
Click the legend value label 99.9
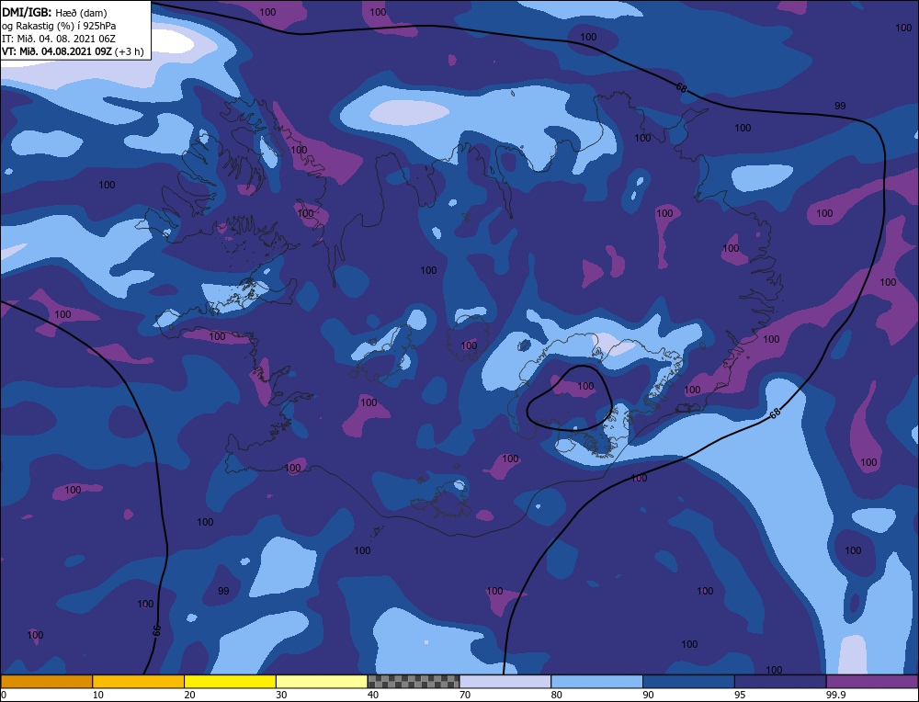click(x=834, y=695)
